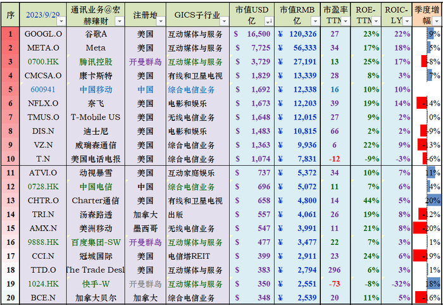Select 电信塔REIT industry cell
Viewport: 443px width, 305px height.
click(x=197, y=256)
